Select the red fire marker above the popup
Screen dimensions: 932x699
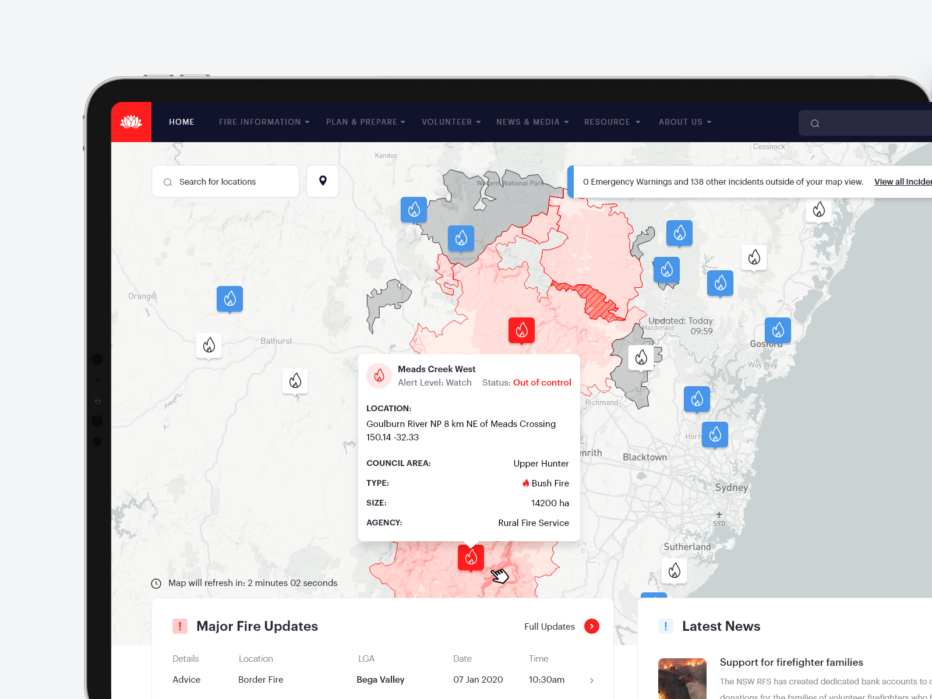[521, 330]
